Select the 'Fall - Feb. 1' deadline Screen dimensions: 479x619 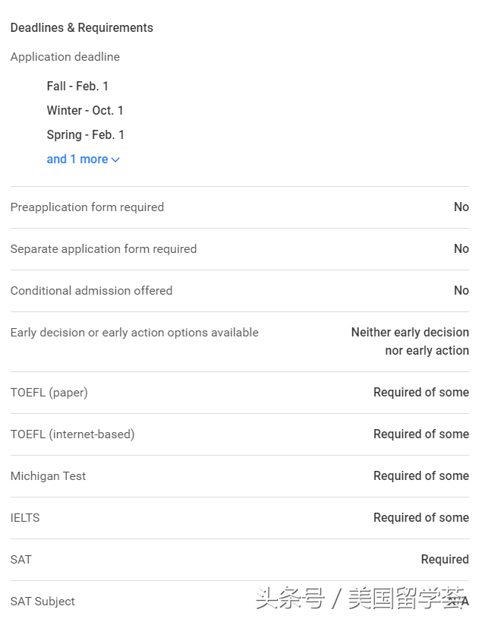[x=77, y=87]
